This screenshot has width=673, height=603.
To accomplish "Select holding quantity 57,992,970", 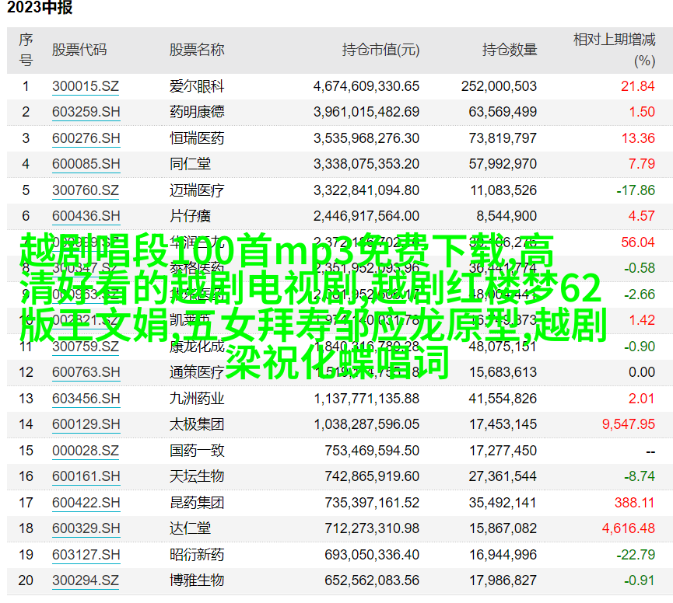I will pos(503,164).
